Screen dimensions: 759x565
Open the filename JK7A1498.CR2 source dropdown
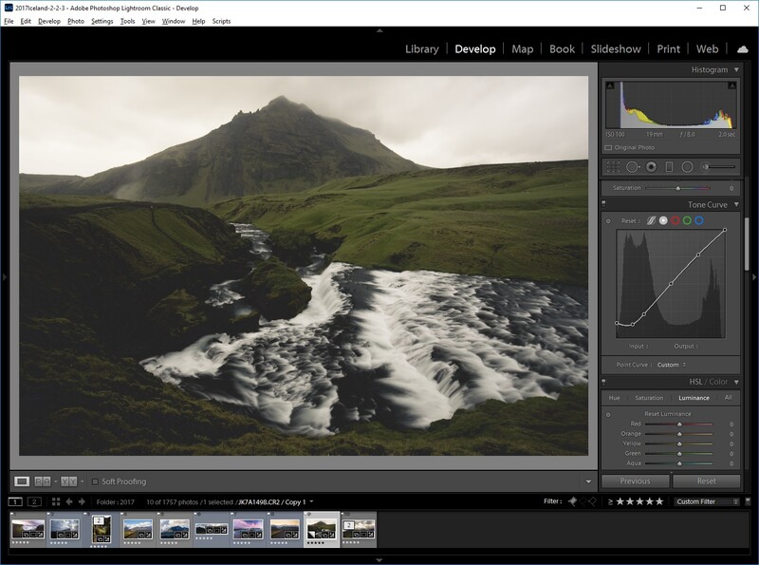coord(311,502)
